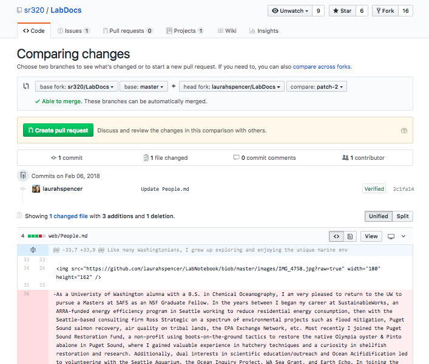Switch to Unified diff view
429x364 pixels.
click(379, 216)
